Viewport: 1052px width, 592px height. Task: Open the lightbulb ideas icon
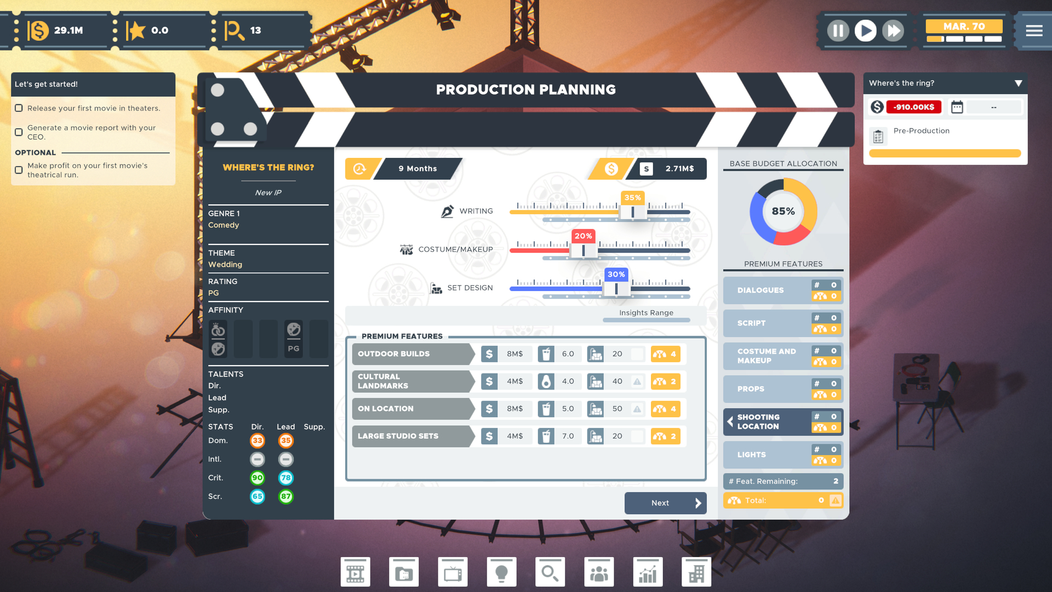501,573
